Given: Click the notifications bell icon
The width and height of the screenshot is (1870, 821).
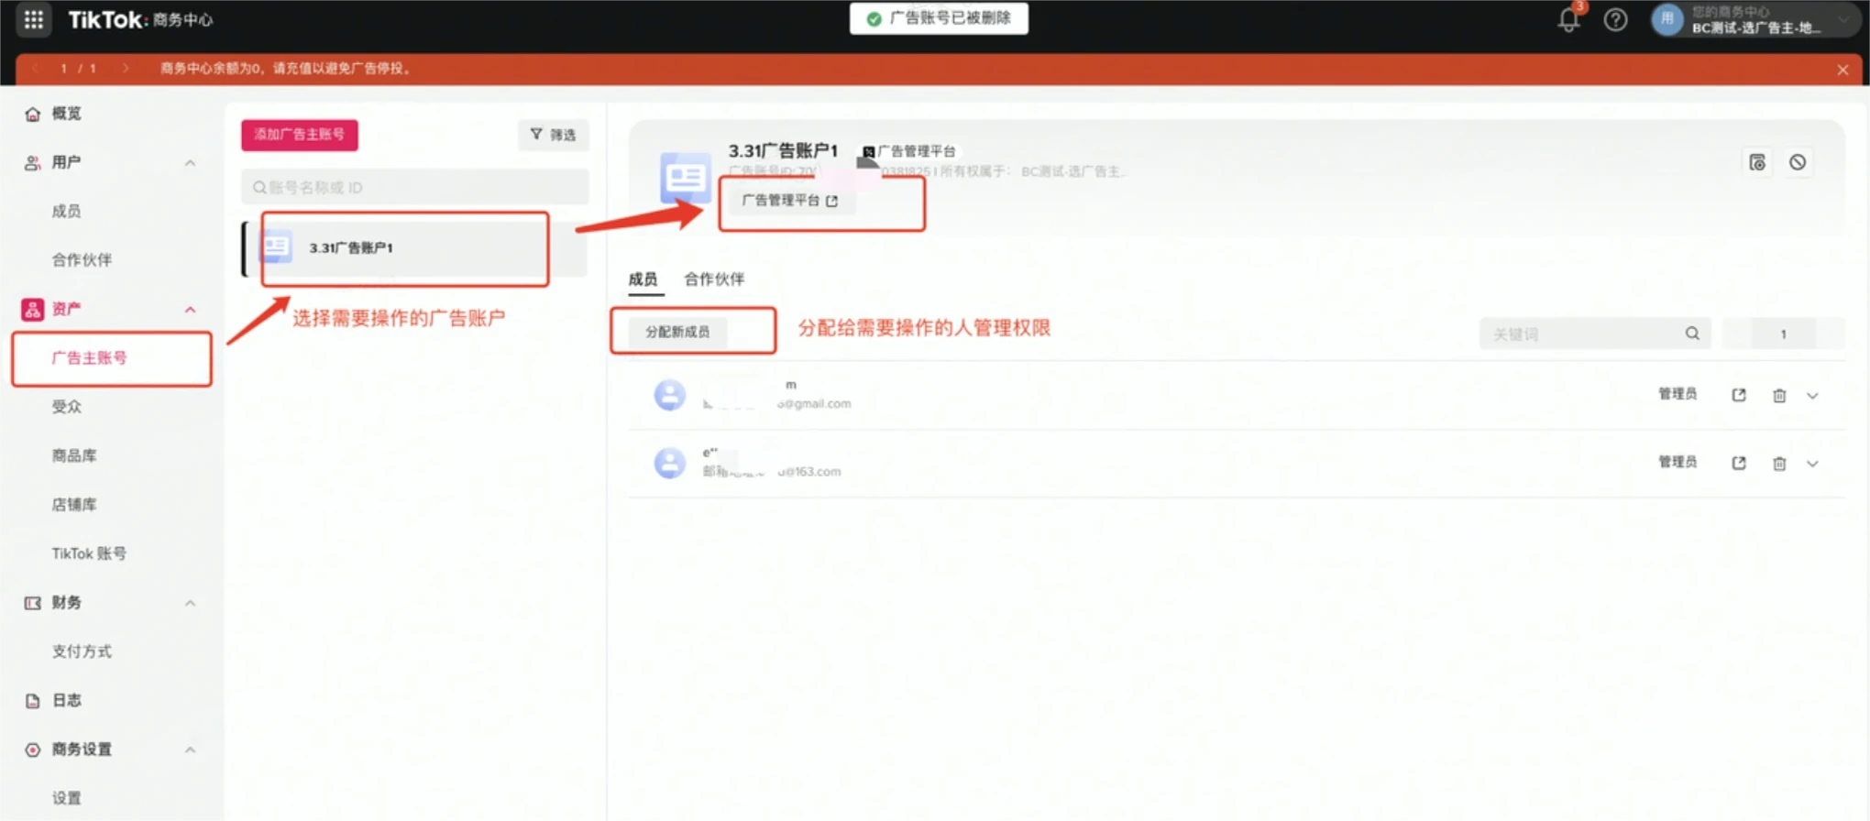Looking at the screenshot, I should coord(1568,20).
